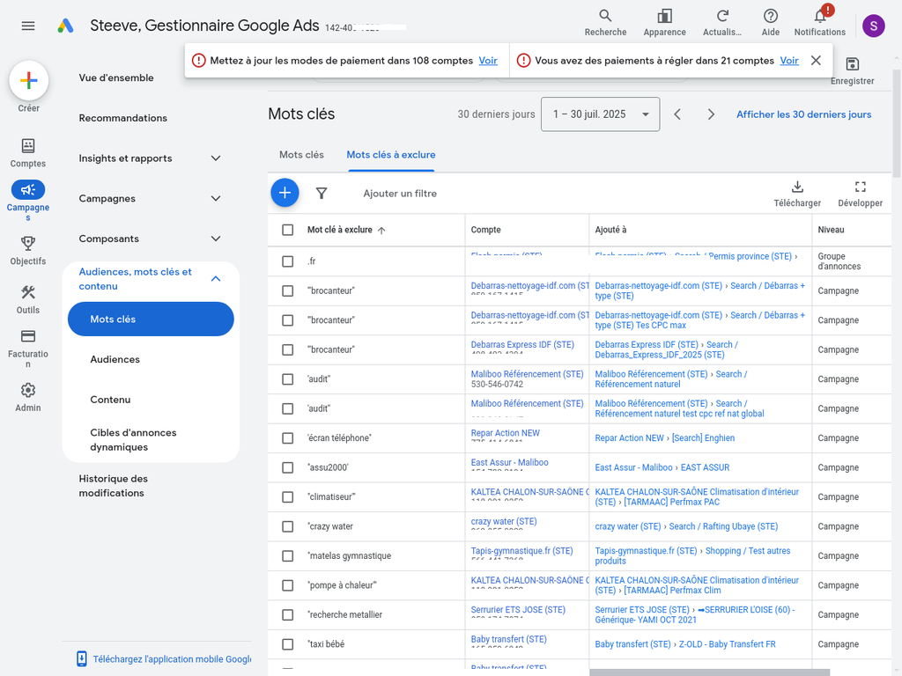Open Recommandations page
This screenshot has width=902, height=676.
pyautogui.click(x=123, y=118)
